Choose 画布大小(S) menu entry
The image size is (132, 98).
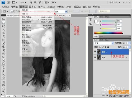[x=37, y=28]
